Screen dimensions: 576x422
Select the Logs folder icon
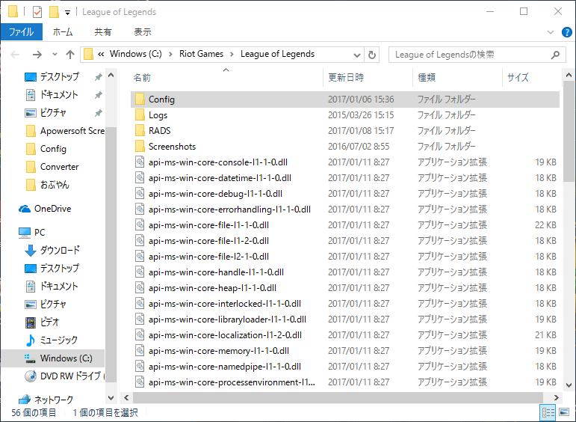[x=140, y=114]
